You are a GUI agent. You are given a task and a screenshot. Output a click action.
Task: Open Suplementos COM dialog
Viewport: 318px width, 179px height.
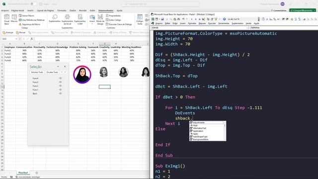point(80,19)
